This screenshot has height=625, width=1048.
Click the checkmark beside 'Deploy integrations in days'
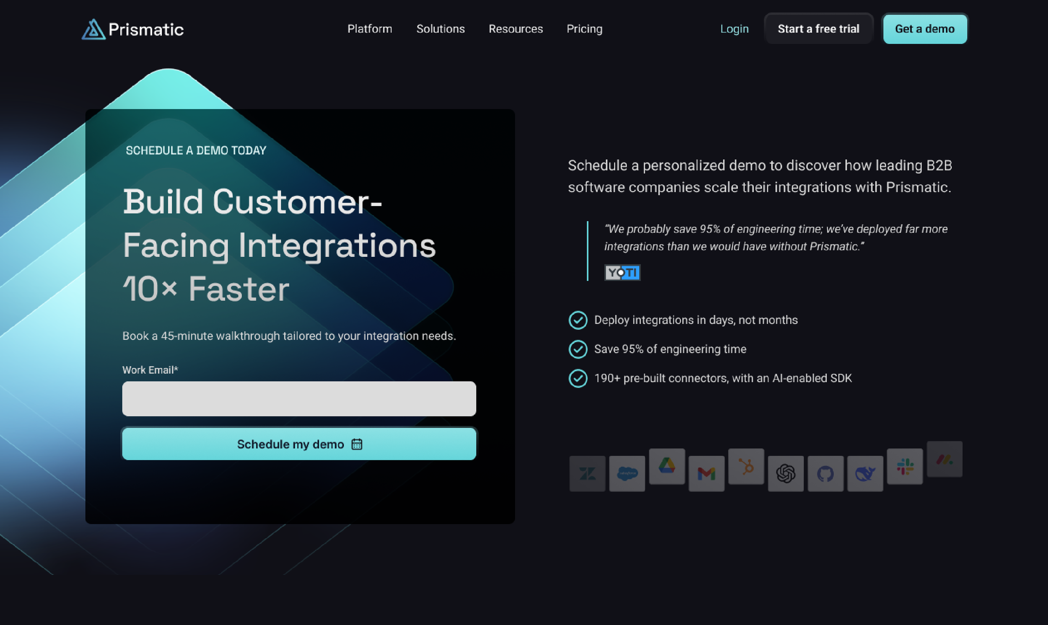point(578,320)
